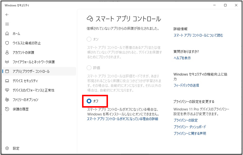Click the ヘルプを表示 link
This screenshot has width=243, height=155.
pos(182,58)
